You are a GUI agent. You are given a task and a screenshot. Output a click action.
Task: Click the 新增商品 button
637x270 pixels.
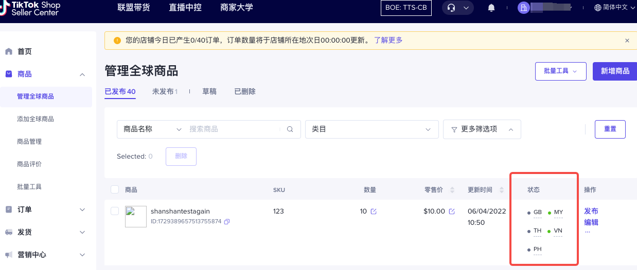[615, 71]
